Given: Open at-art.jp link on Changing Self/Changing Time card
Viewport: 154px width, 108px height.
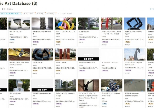Looking at the screenshot, I should coord(127,106).
